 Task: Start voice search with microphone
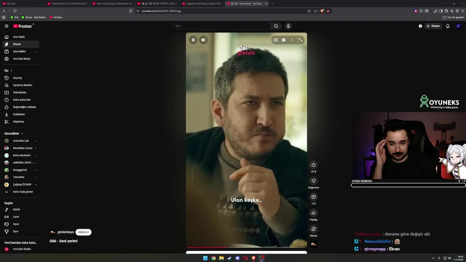pos(288,26)
